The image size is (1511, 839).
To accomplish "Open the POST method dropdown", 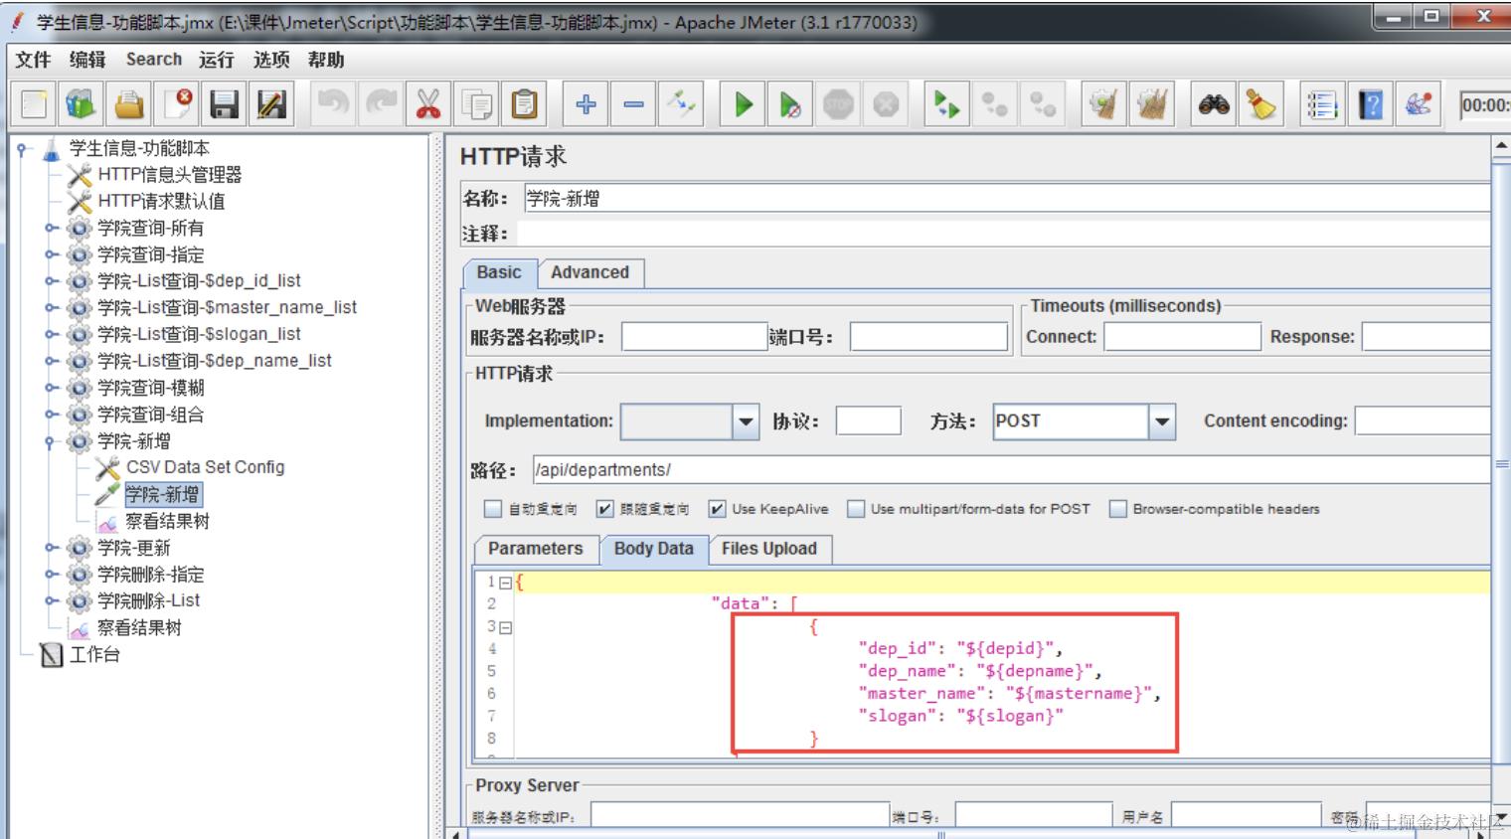I will 1162,421.
